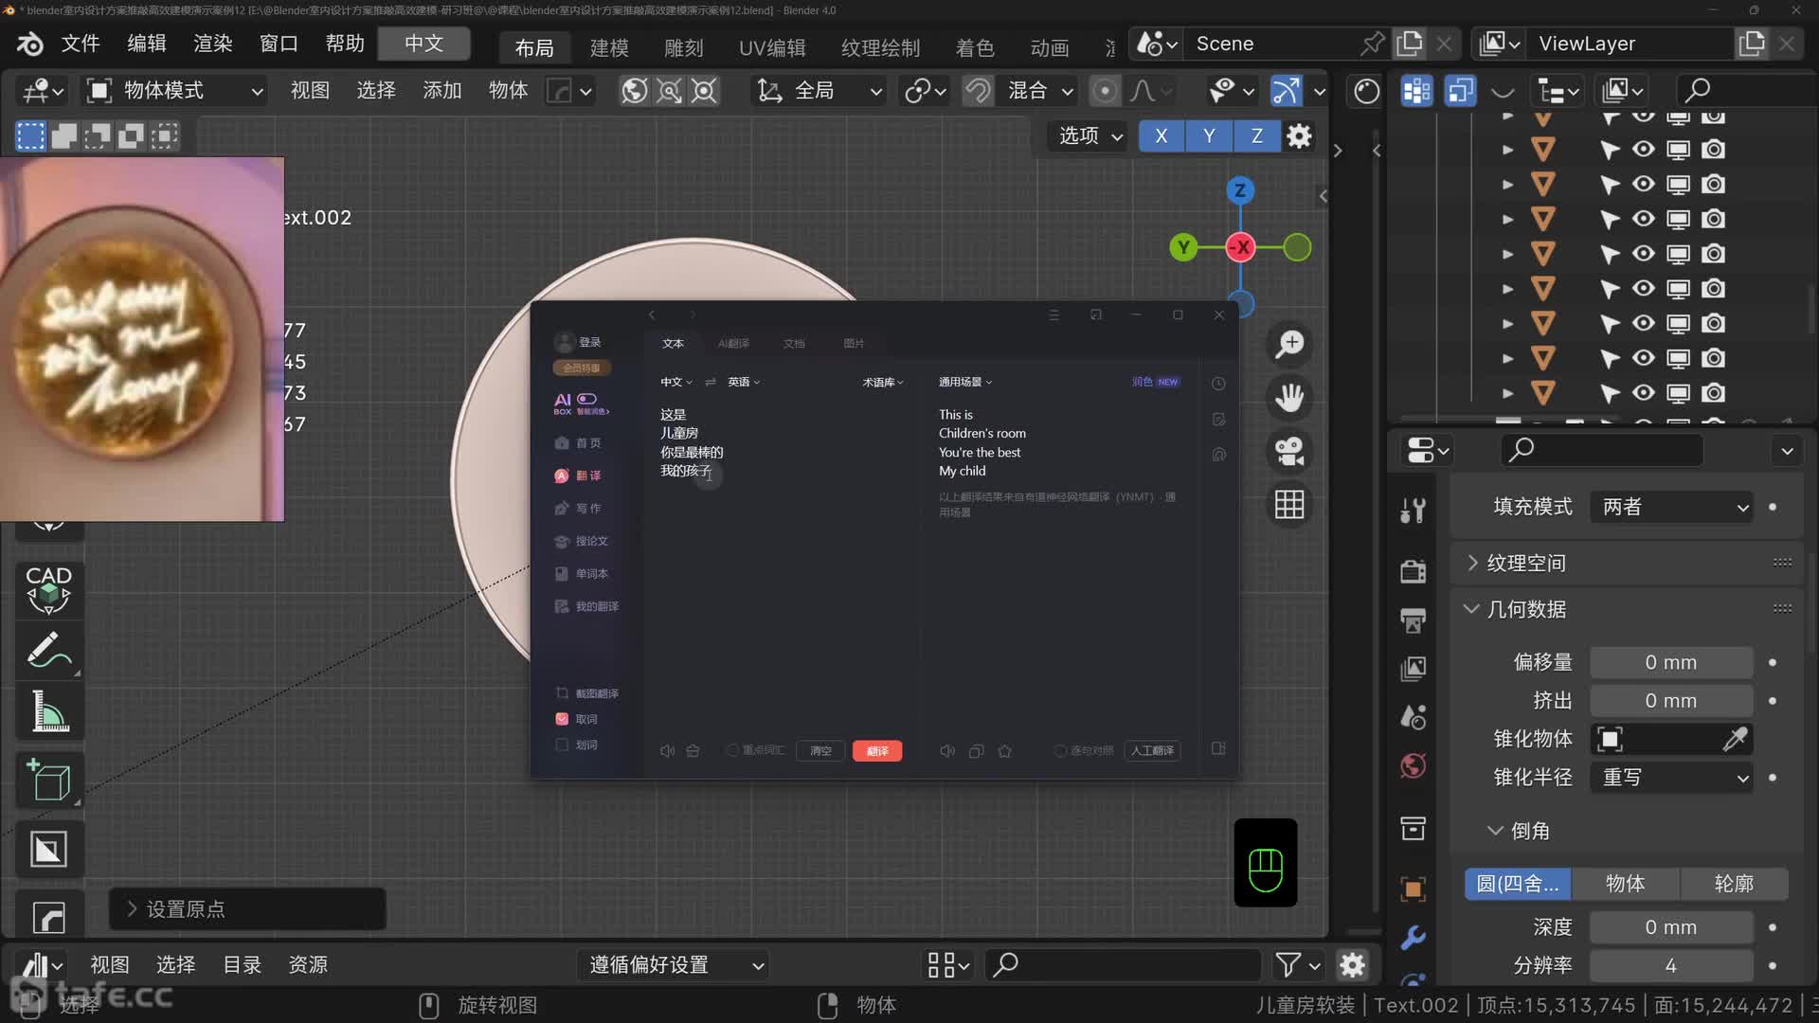
Task: Click the pan hand viewport icon
Action: point(1289,397)
